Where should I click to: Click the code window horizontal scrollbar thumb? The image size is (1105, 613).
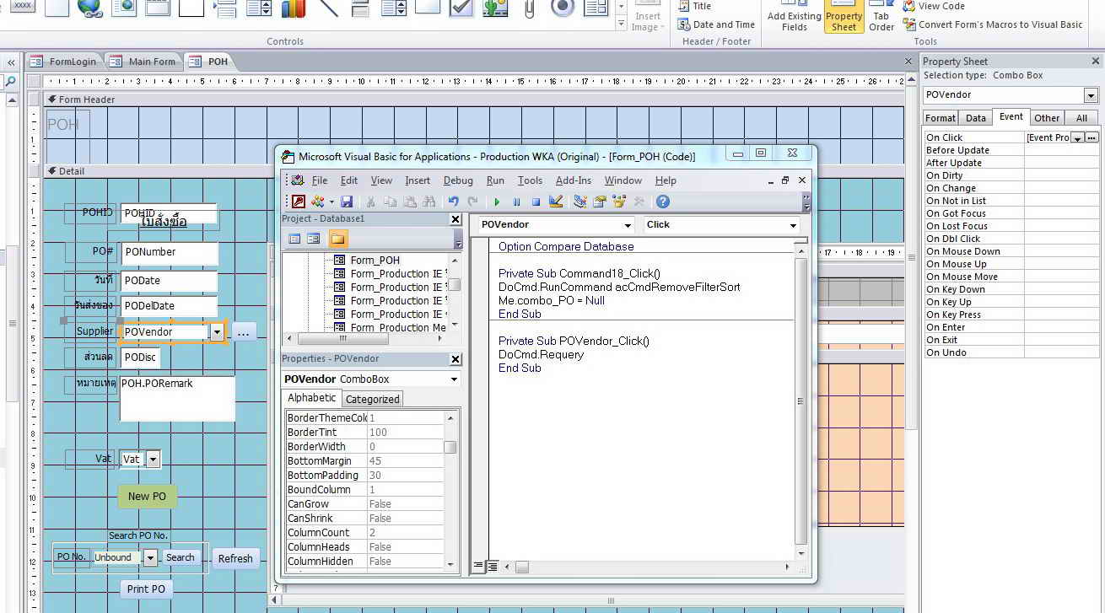pos(521,567)
